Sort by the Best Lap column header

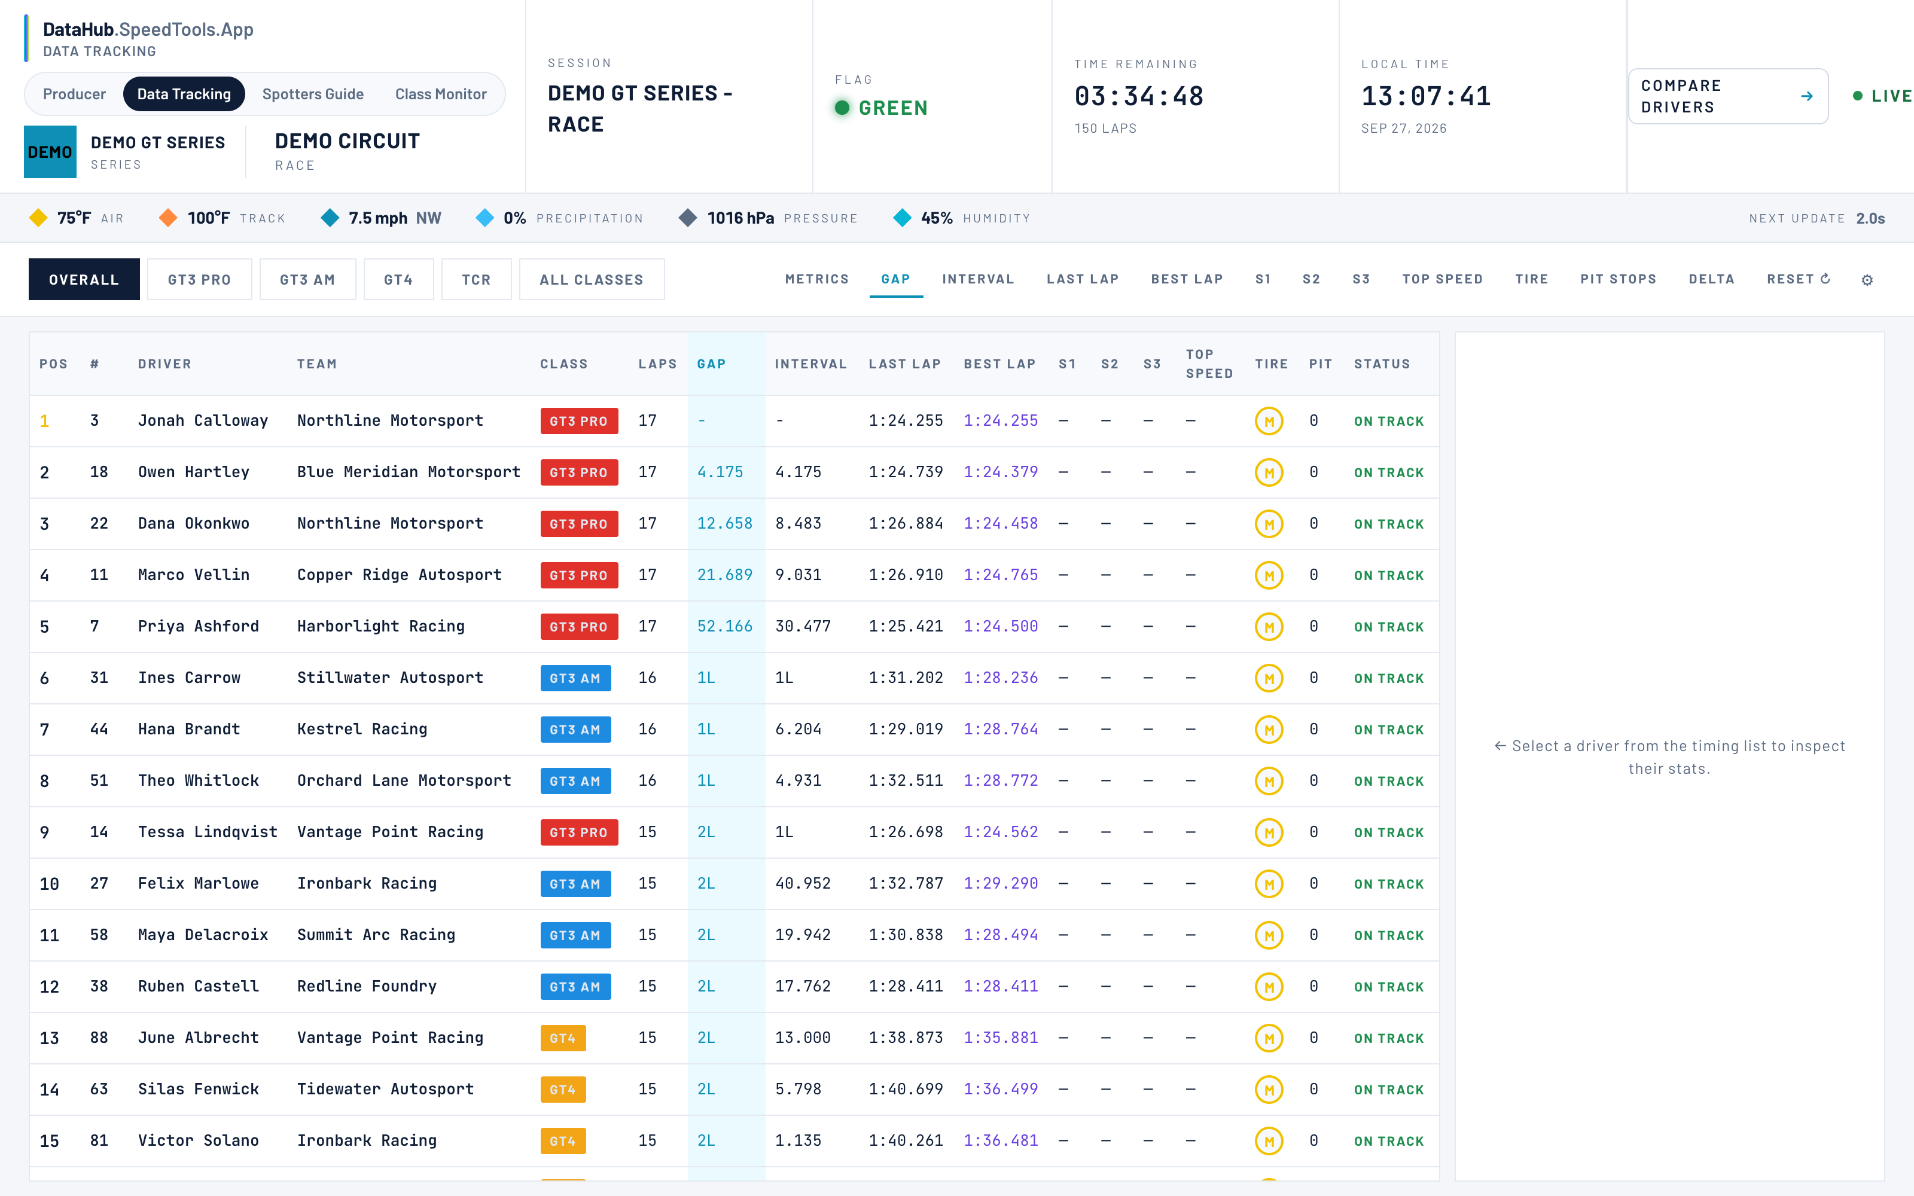pyautogui.click(x=999, y=364)
